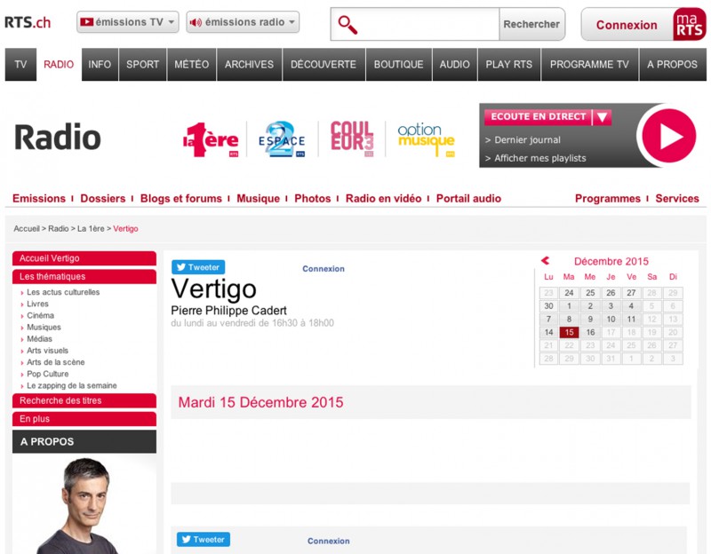Click Connexion link beside upper Tweeter
This screenshot has height=554, width=711.
[x=324, y=269]
